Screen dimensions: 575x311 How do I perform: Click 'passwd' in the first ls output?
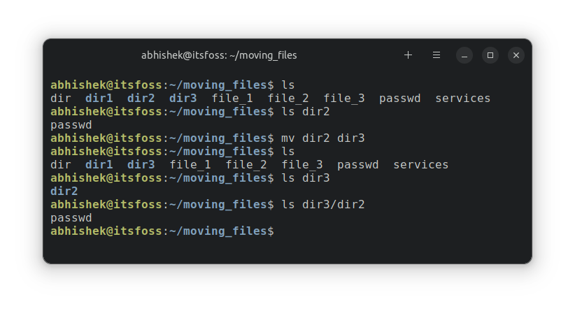[399, 98]
